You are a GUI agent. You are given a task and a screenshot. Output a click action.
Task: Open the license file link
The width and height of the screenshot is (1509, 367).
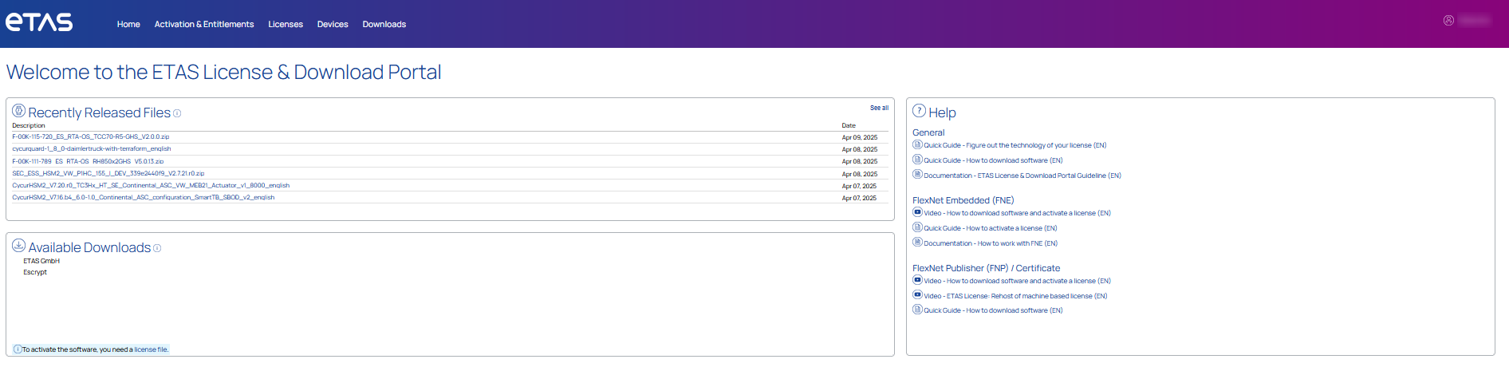[151, 349]
